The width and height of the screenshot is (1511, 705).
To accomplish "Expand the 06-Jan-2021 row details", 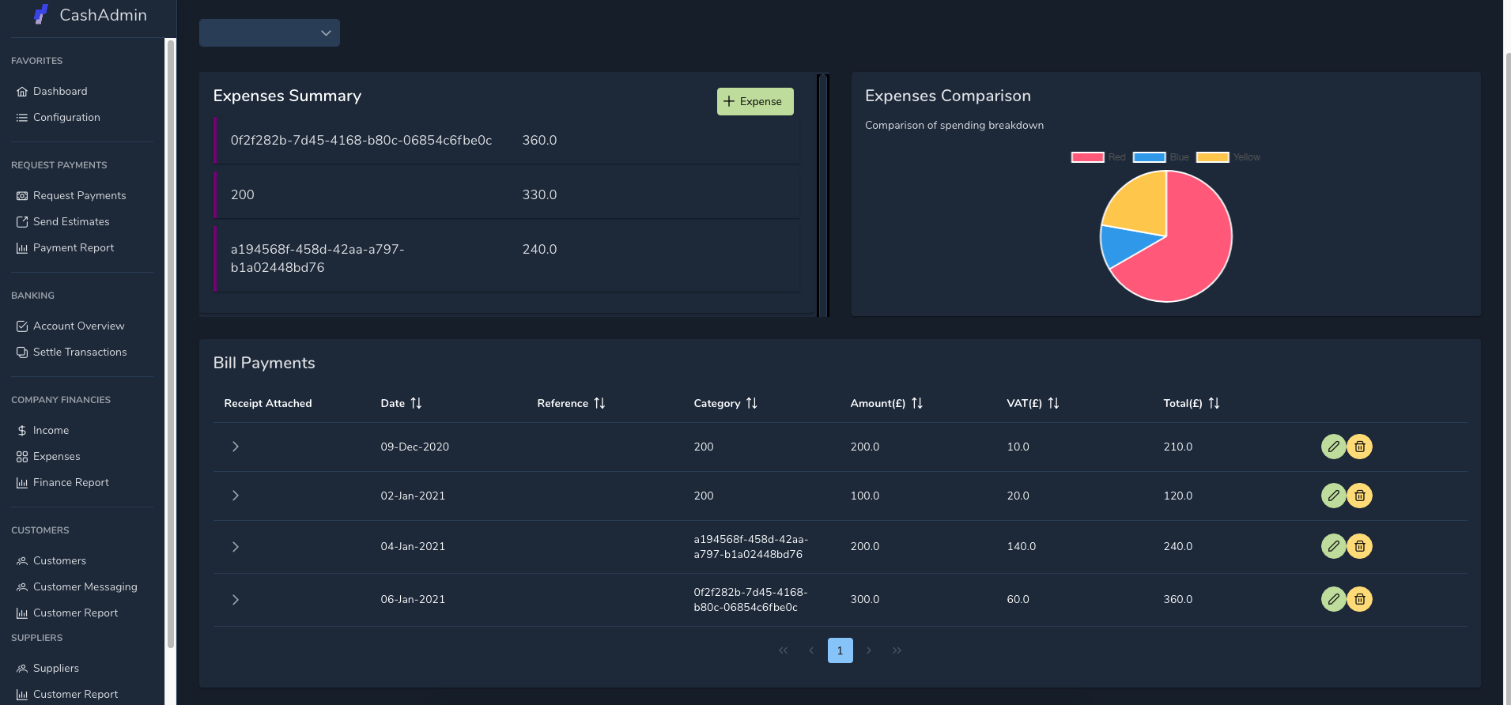I will [235, 599].
